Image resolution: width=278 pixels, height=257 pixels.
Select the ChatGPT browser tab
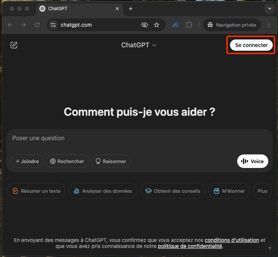coord(80,9)
